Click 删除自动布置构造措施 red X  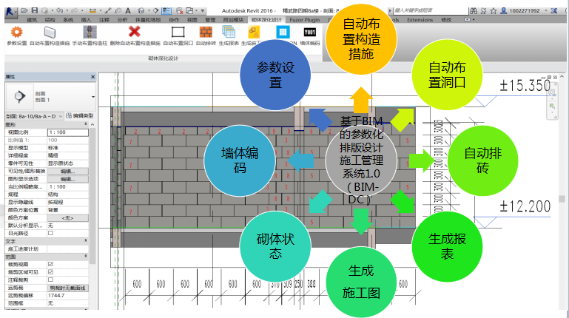pos(135,35)
